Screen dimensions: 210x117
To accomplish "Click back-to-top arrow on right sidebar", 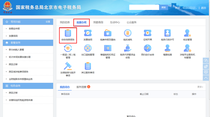I will (206, 78).
